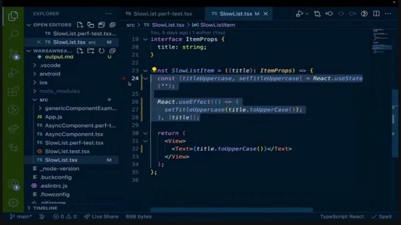
Task: Click the split editor icon
Action: [377, 14]
